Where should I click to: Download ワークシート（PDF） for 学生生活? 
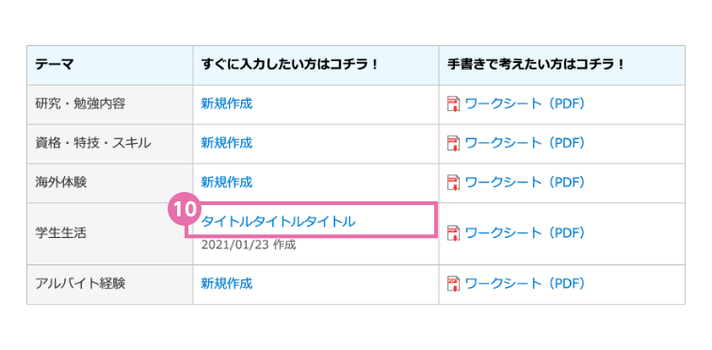pos(525,233)
